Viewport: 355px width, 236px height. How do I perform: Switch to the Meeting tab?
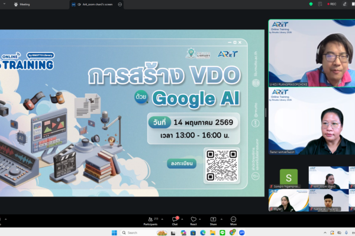pyautogui.click(x=22, y=4)
